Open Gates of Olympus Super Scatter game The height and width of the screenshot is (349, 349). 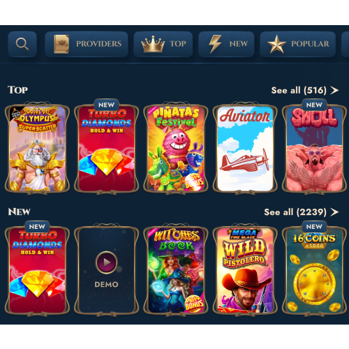(x=37, y=148)
